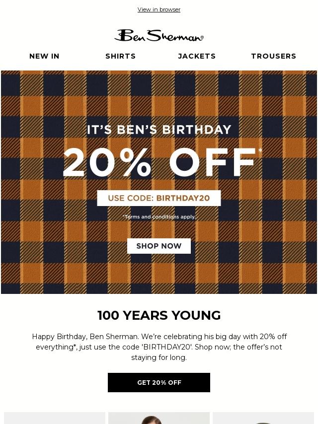Open the left product thumbnail
The height and width of the screenshot is (424, 318).
[x=55, y=418]
